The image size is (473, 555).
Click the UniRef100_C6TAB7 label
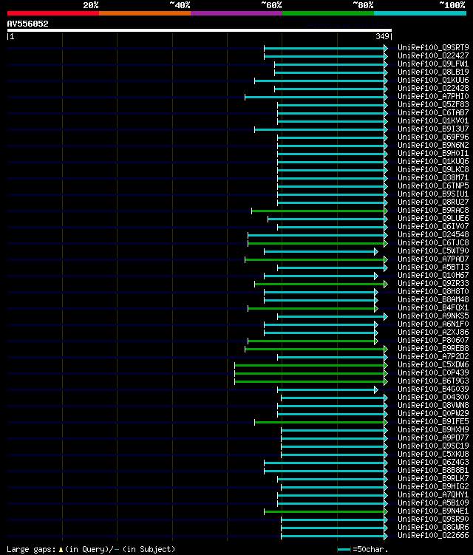(433, 112)
